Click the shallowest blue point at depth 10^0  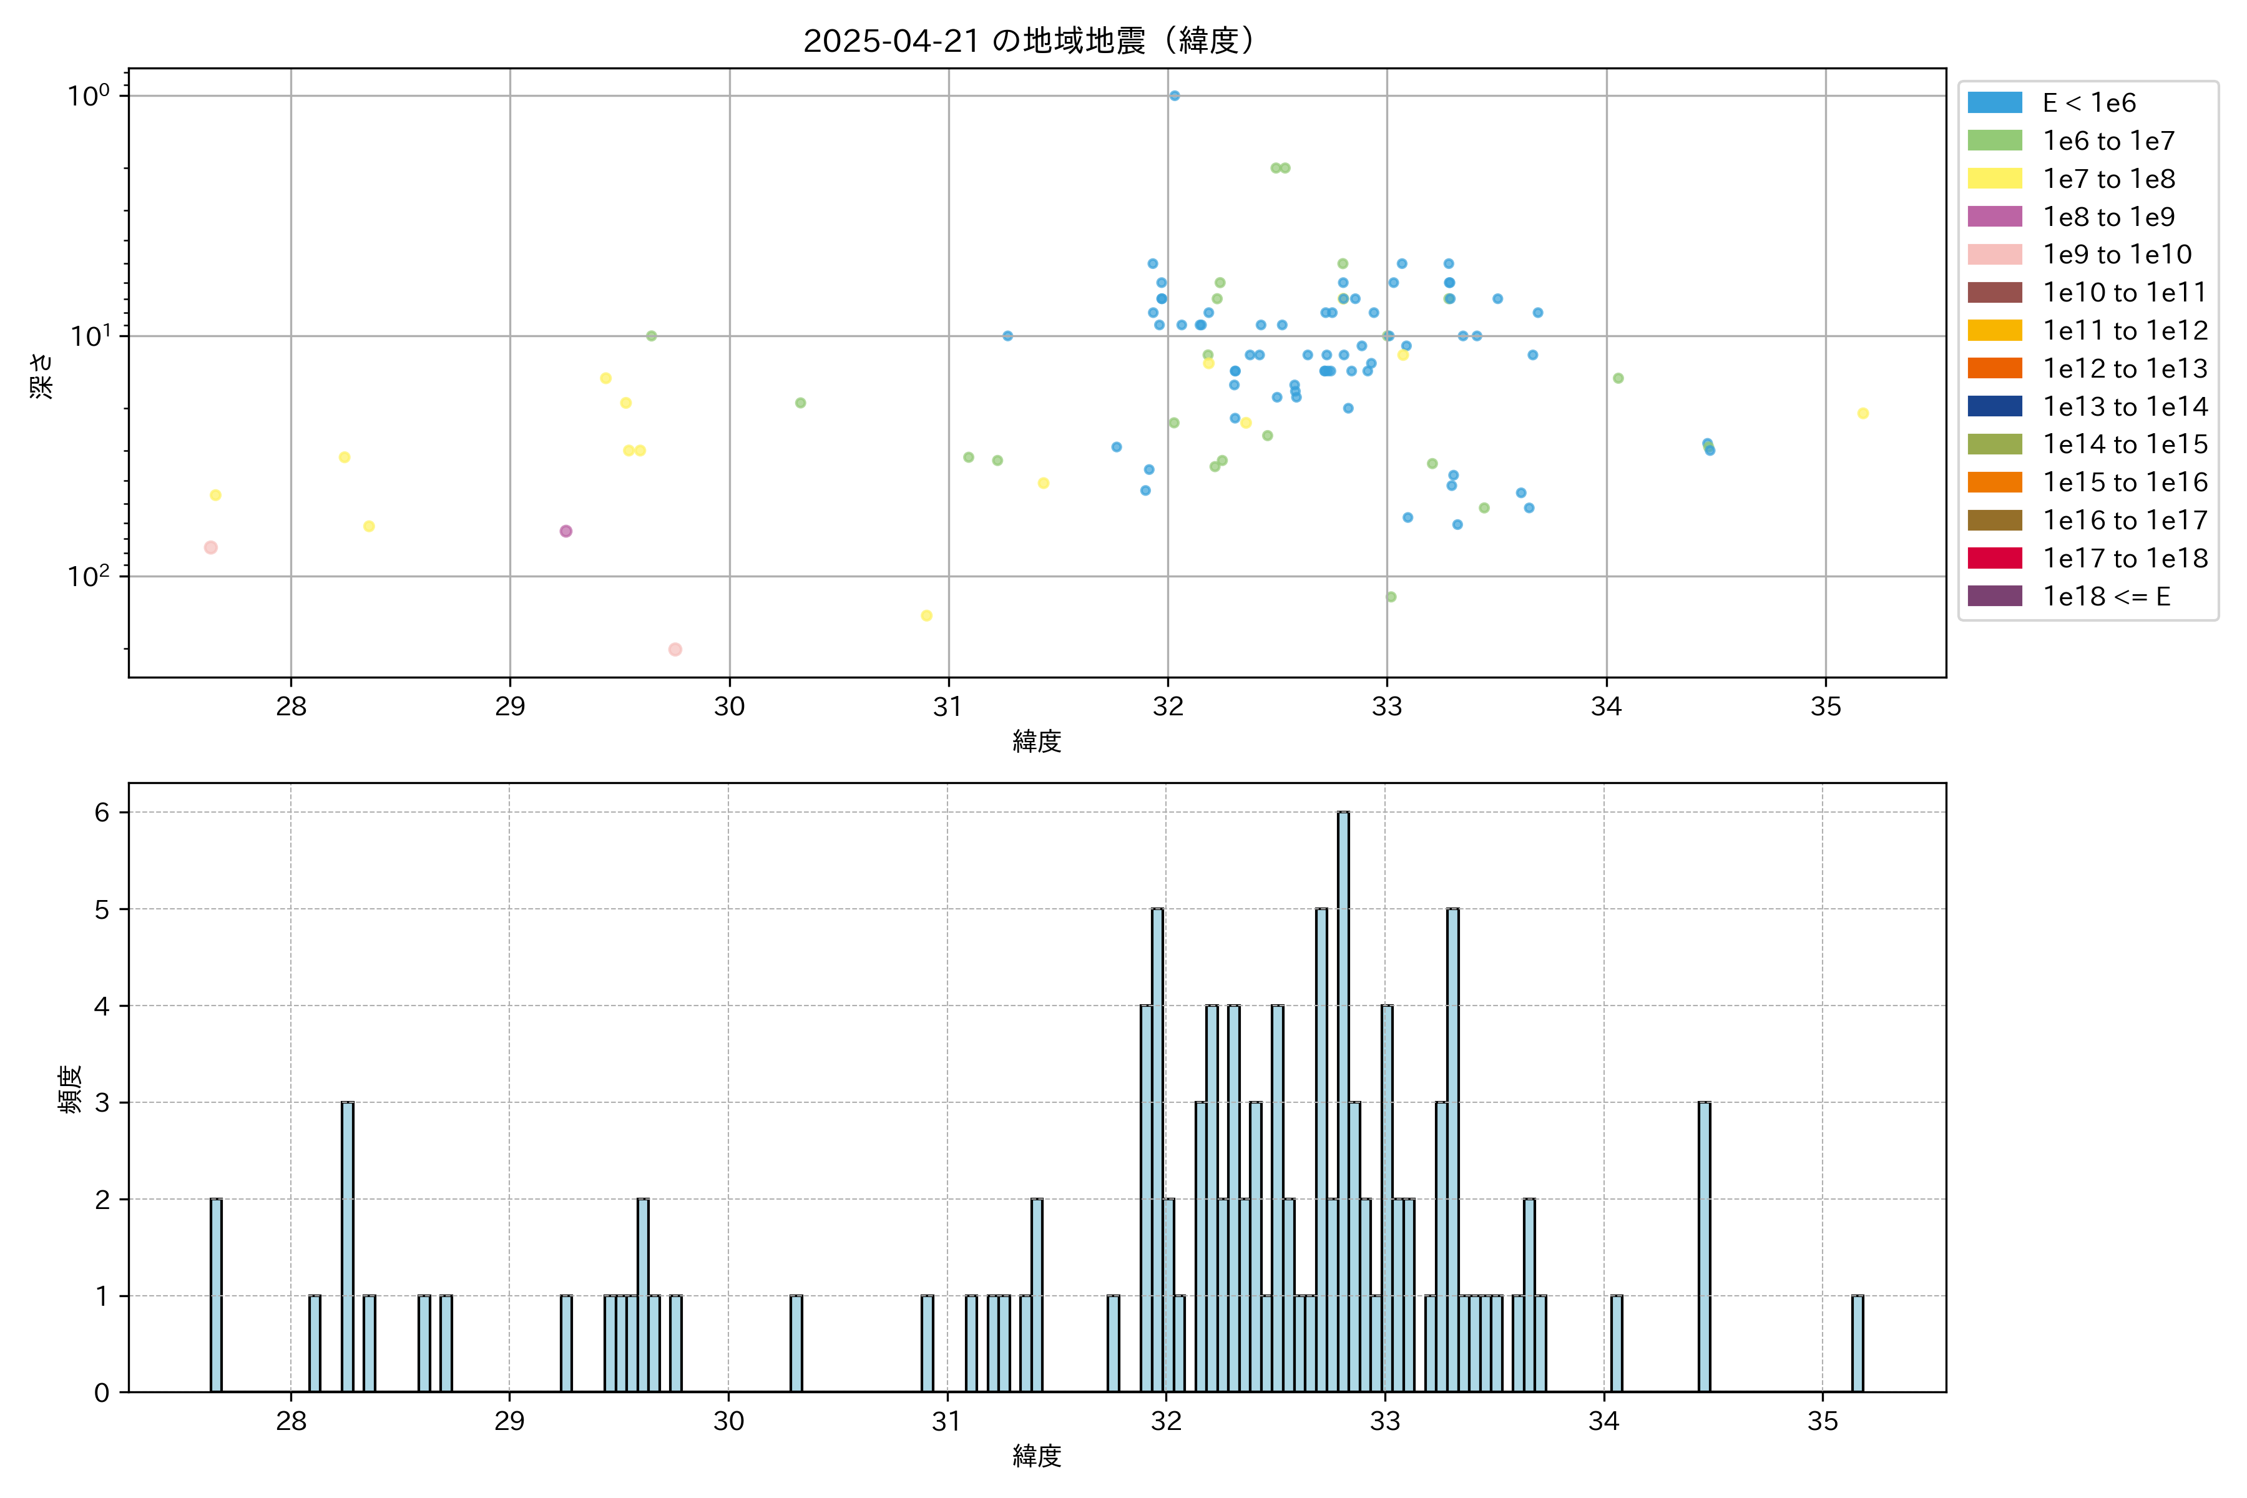tap(1174, 95)
